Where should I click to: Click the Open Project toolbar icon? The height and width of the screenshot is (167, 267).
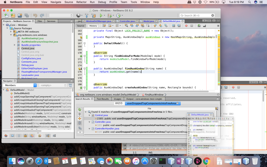20,15
